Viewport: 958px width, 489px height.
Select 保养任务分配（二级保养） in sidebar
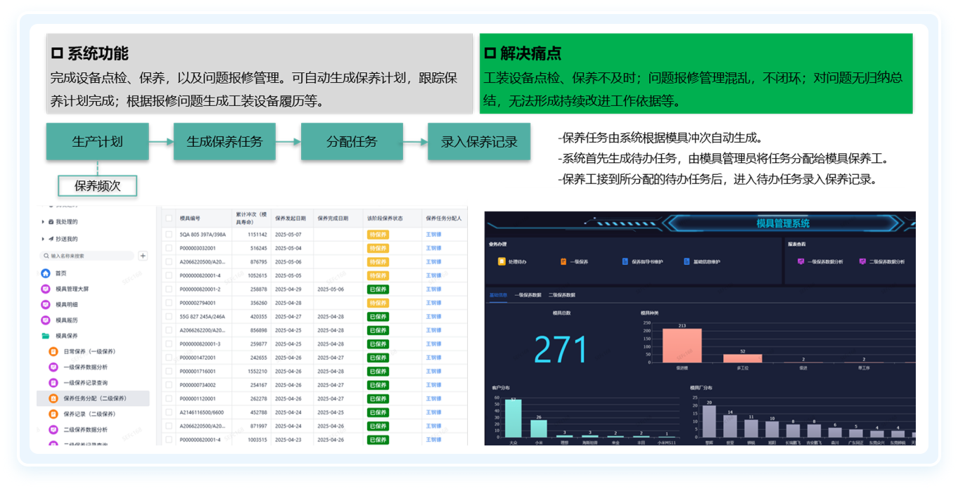click(x=93, y=398)
